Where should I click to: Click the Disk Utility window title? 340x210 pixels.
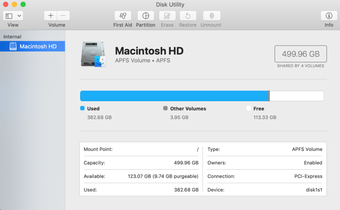[170, 4]
